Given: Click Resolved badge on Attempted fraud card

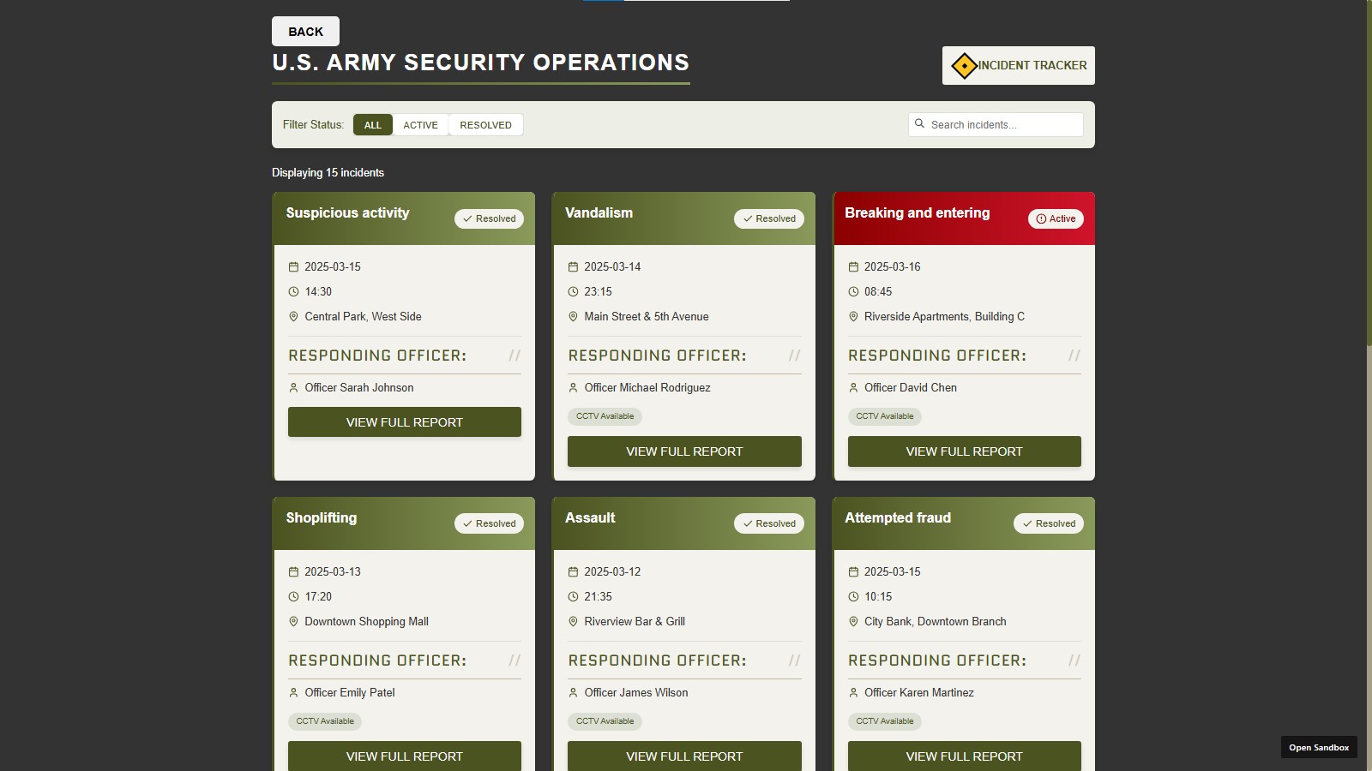Looking at the screenshot, I should (1049, 523).
